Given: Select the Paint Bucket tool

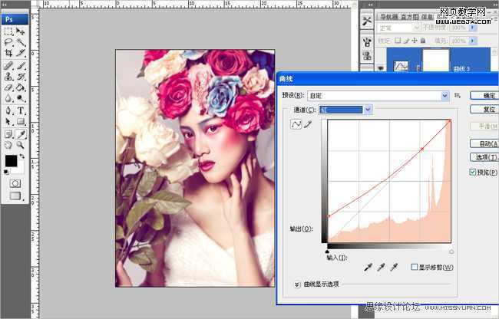Looking at the screenshot, I should pos(21,87).
